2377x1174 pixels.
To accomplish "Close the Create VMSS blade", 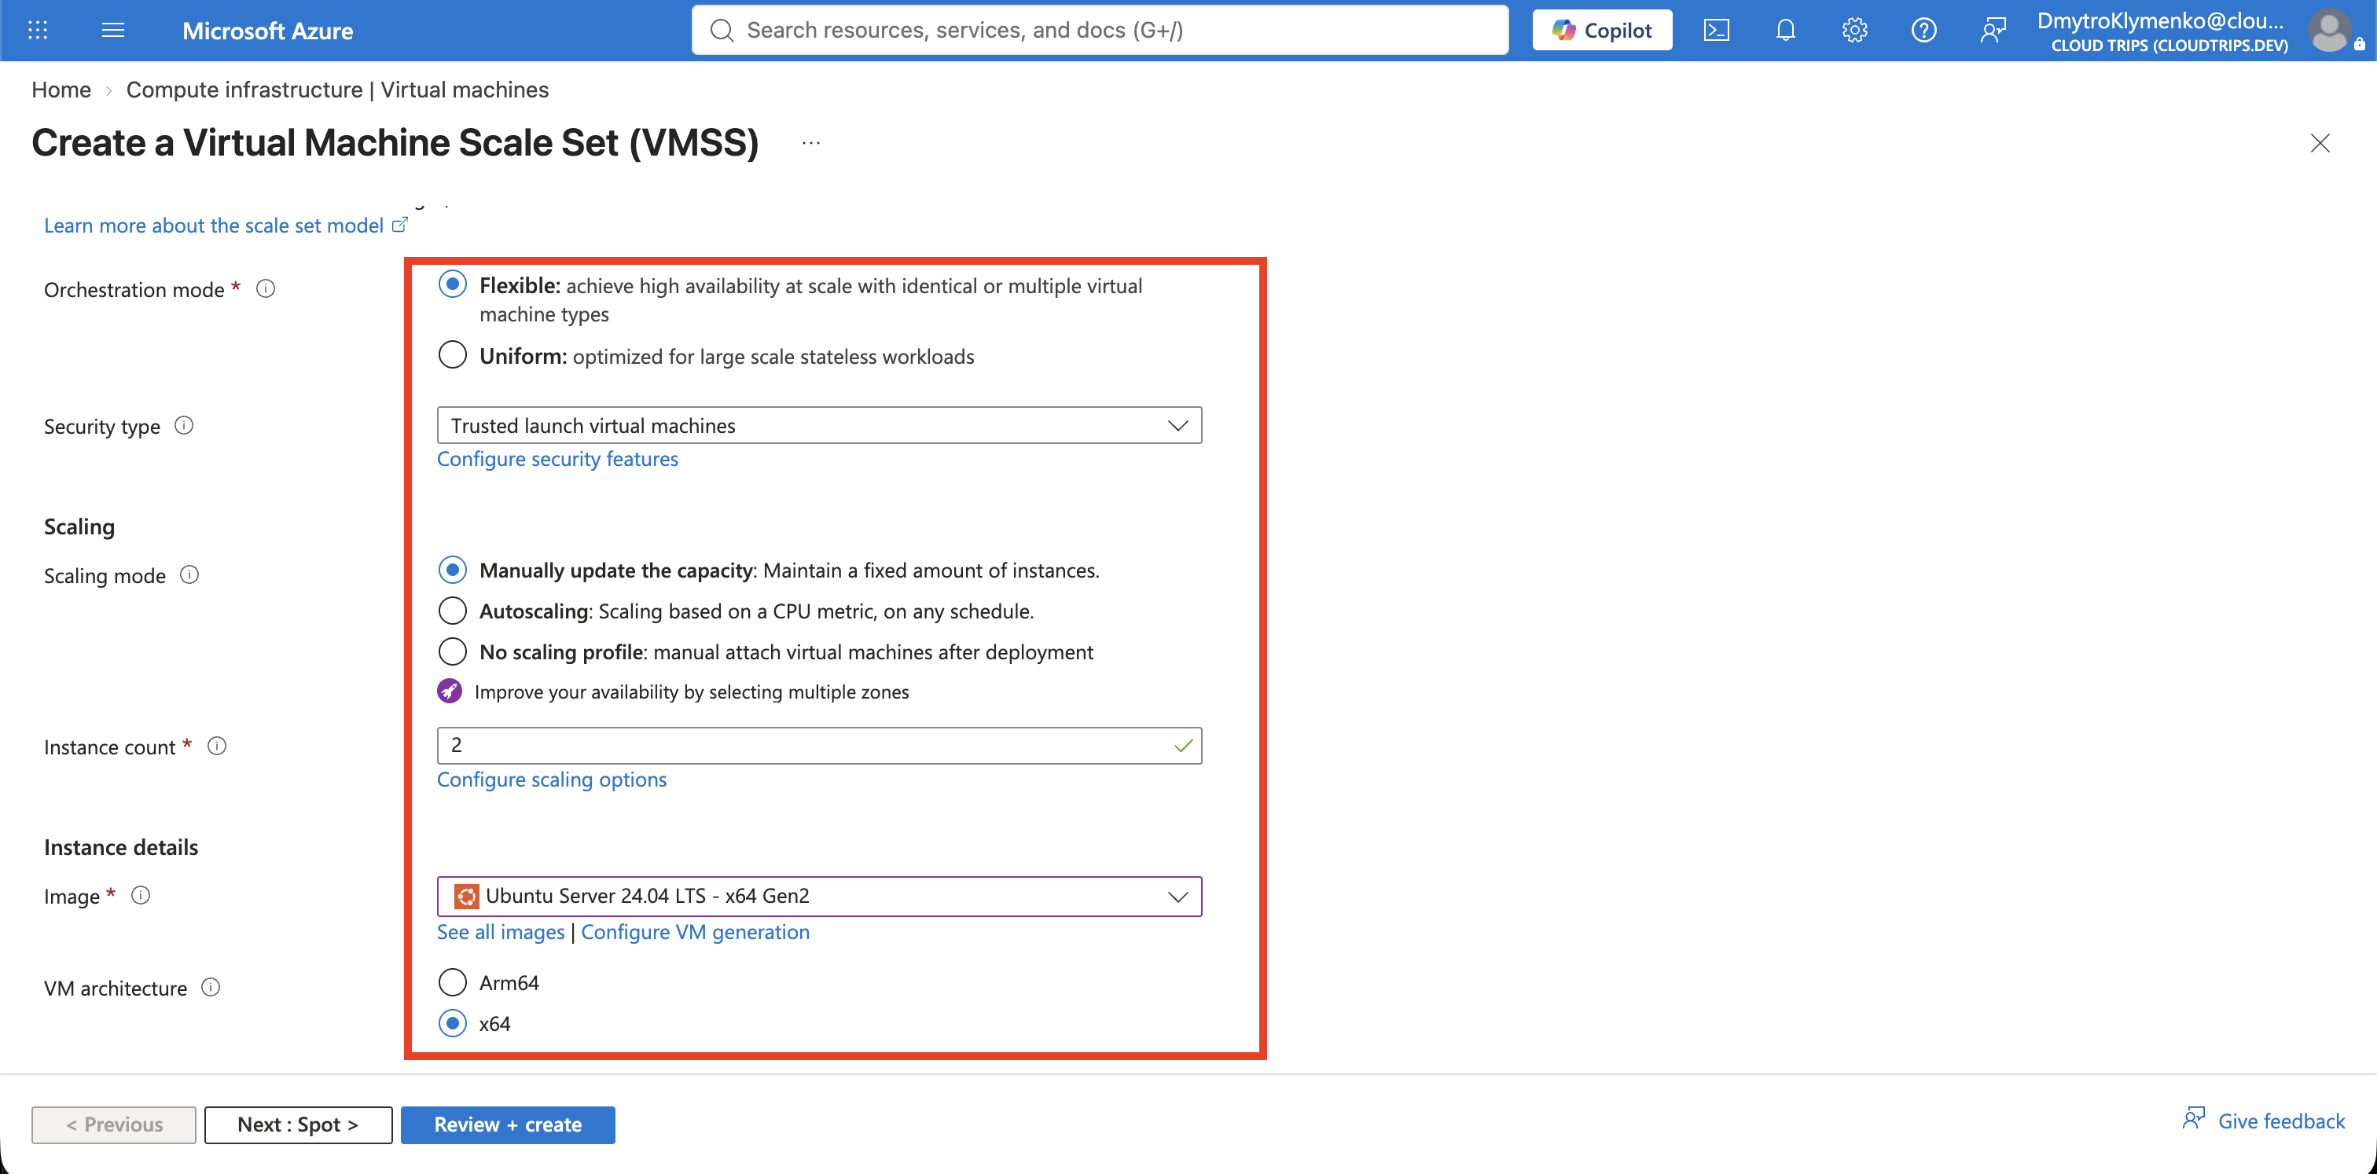I will coord(2320,143).
